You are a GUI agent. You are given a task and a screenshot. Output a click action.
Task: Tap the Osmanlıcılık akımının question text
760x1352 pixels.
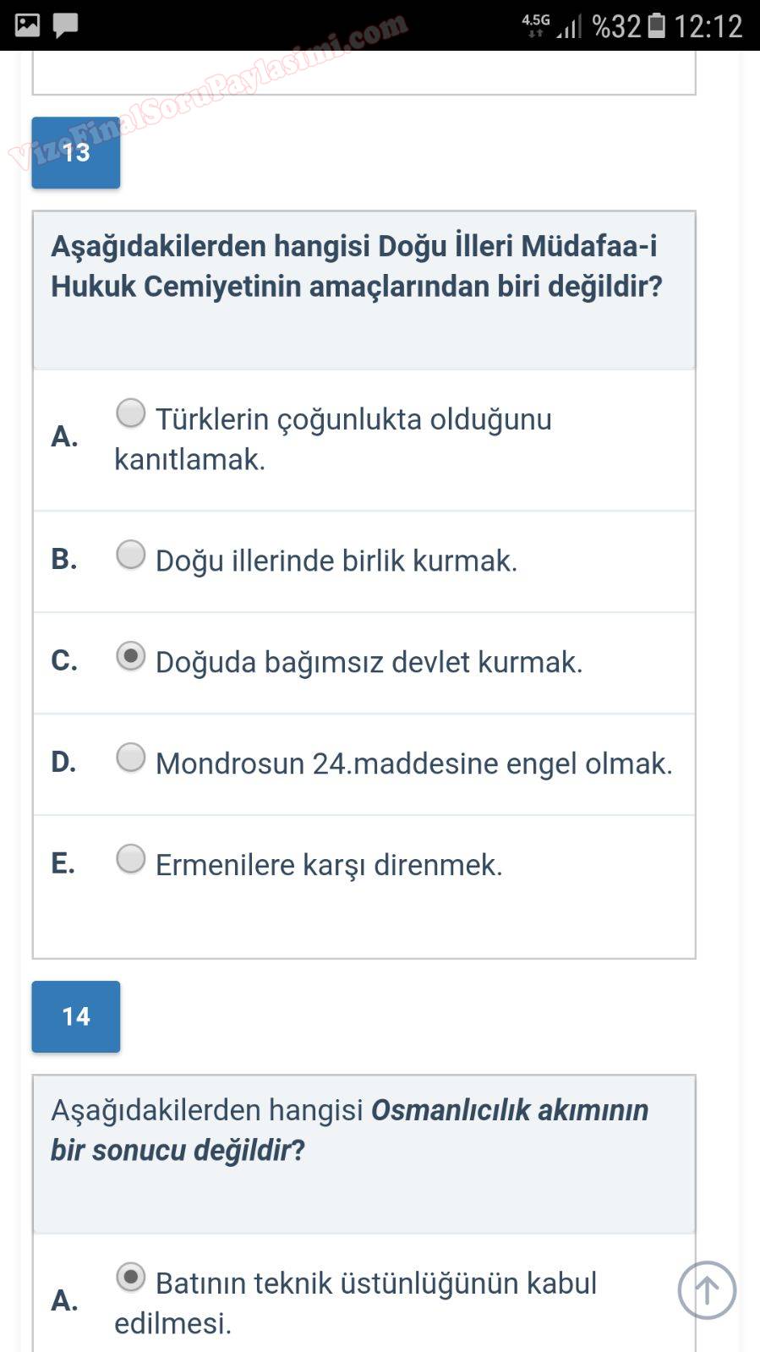click(349, 1130)
